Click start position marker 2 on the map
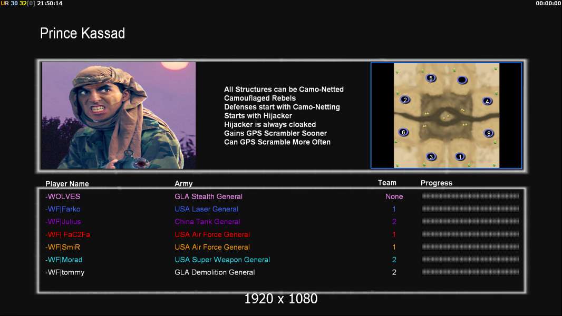The height and width of the screenshot is (316, 562). coord(405,100)
